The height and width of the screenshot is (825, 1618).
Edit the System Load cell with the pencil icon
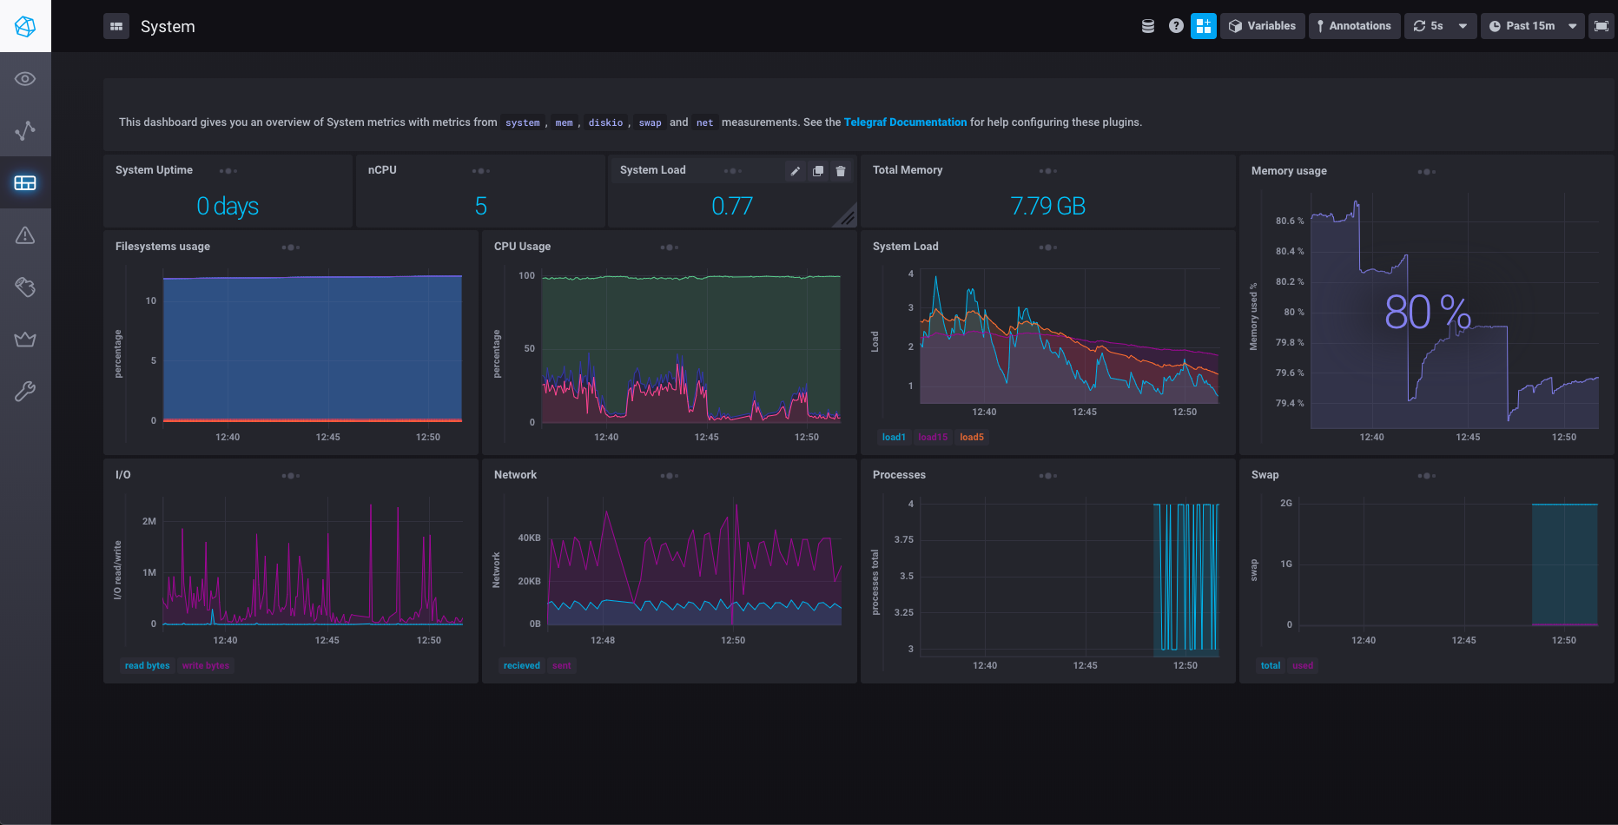pyautogui.click(x=795, y=171)
